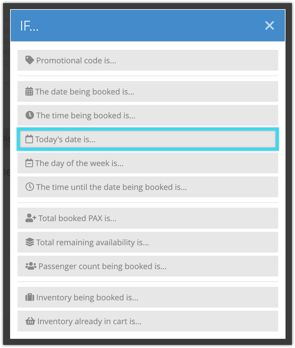Viewport: 295px width, 348px height.
Task: Click the shopping basket icon for inventory in cart
Action: pyautogui.click(x=30, y=321)
